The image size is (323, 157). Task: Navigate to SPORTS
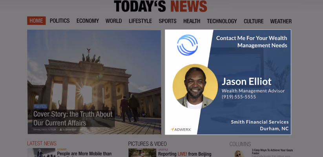(168, 21)
